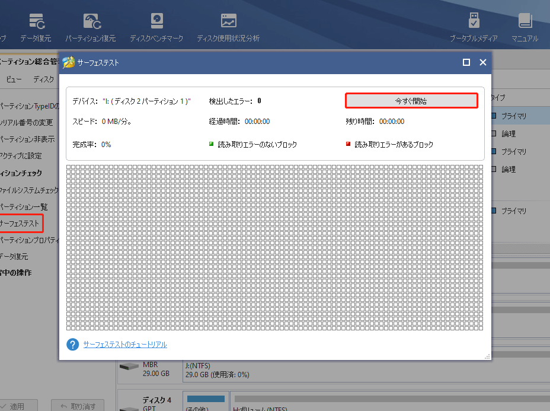550x411 pixels.
Task: Open the サーフェステストのチュートリアル link
Action: coord(125,345)
